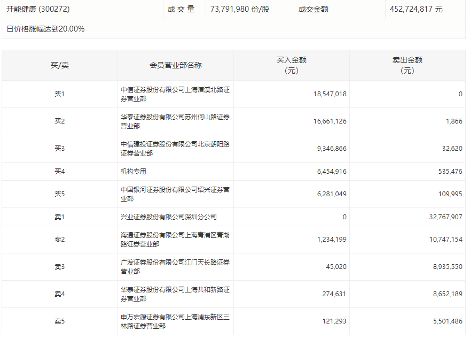
Task: Click stock name 开能健康 (300272)
Action: tap(38, 9)
